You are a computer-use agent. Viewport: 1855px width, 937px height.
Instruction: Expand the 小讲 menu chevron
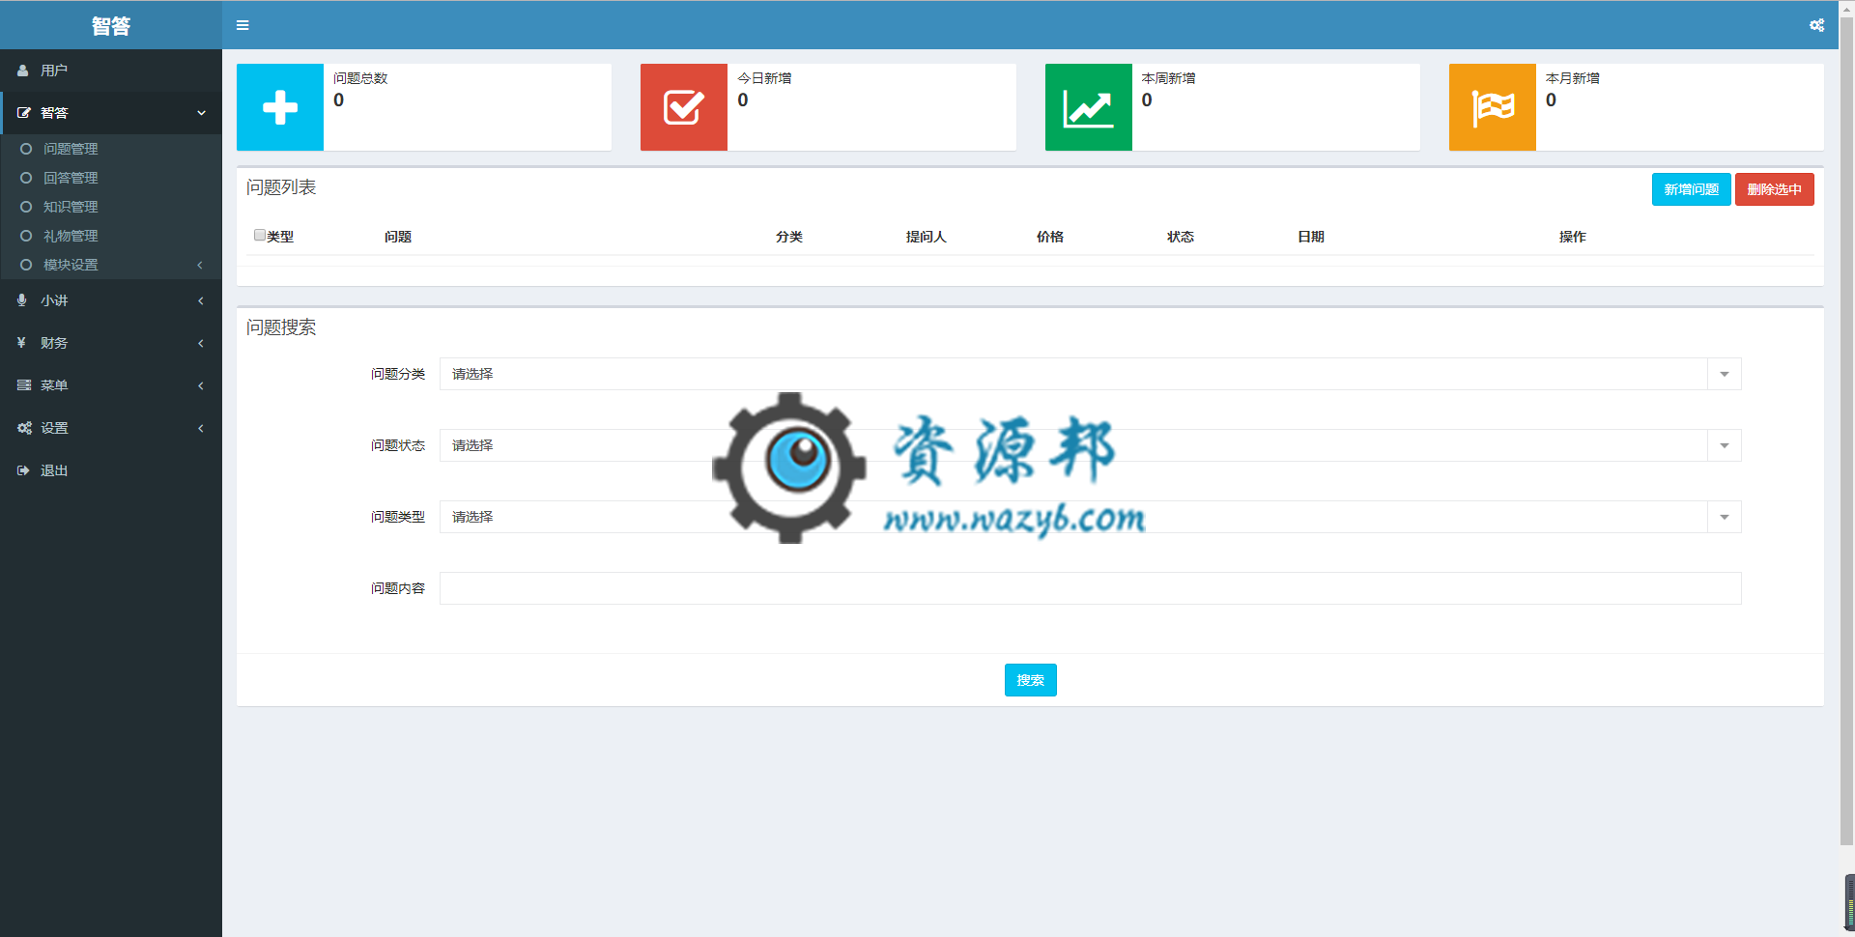[200, 300]
